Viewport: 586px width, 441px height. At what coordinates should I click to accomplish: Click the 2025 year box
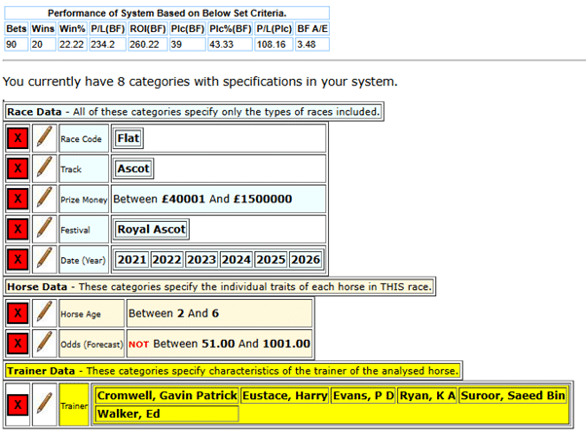tap(271, 260)
